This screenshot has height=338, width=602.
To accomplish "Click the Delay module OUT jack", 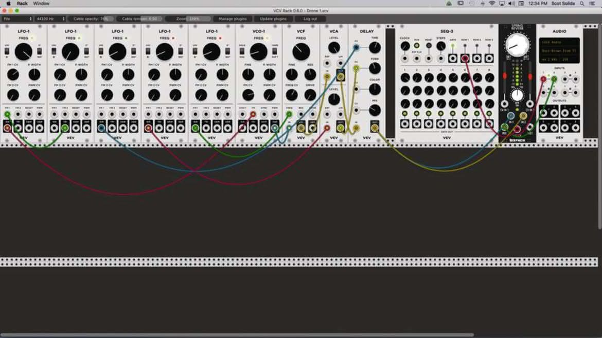I will point(375,128).
